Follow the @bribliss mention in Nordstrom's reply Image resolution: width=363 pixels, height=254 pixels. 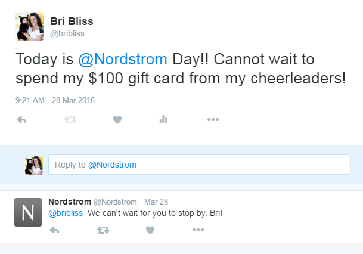pyautogui.click(x=66, y=213)
